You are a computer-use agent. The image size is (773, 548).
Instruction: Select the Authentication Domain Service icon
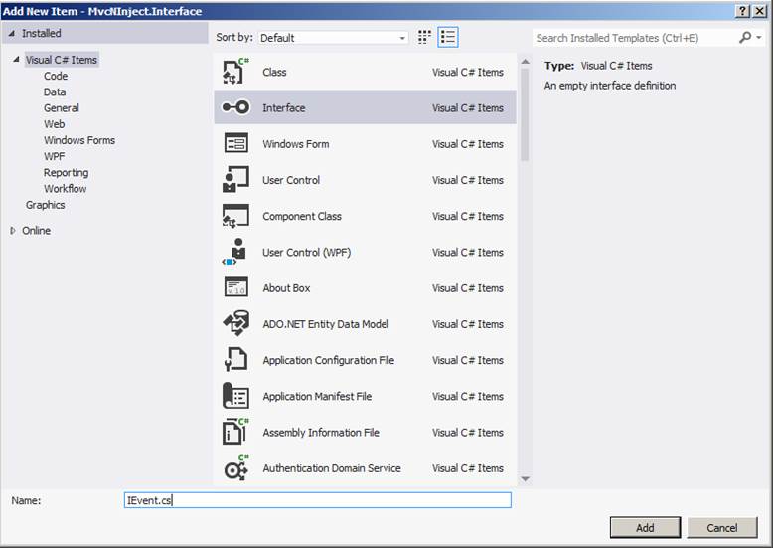pyautogui.click(x=236, y=467)
